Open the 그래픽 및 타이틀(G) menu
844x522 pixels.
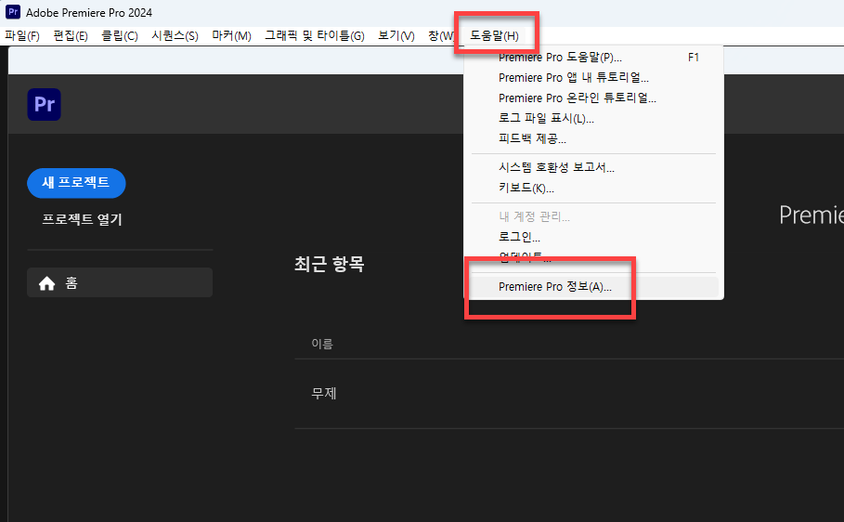tap(315, 36)
